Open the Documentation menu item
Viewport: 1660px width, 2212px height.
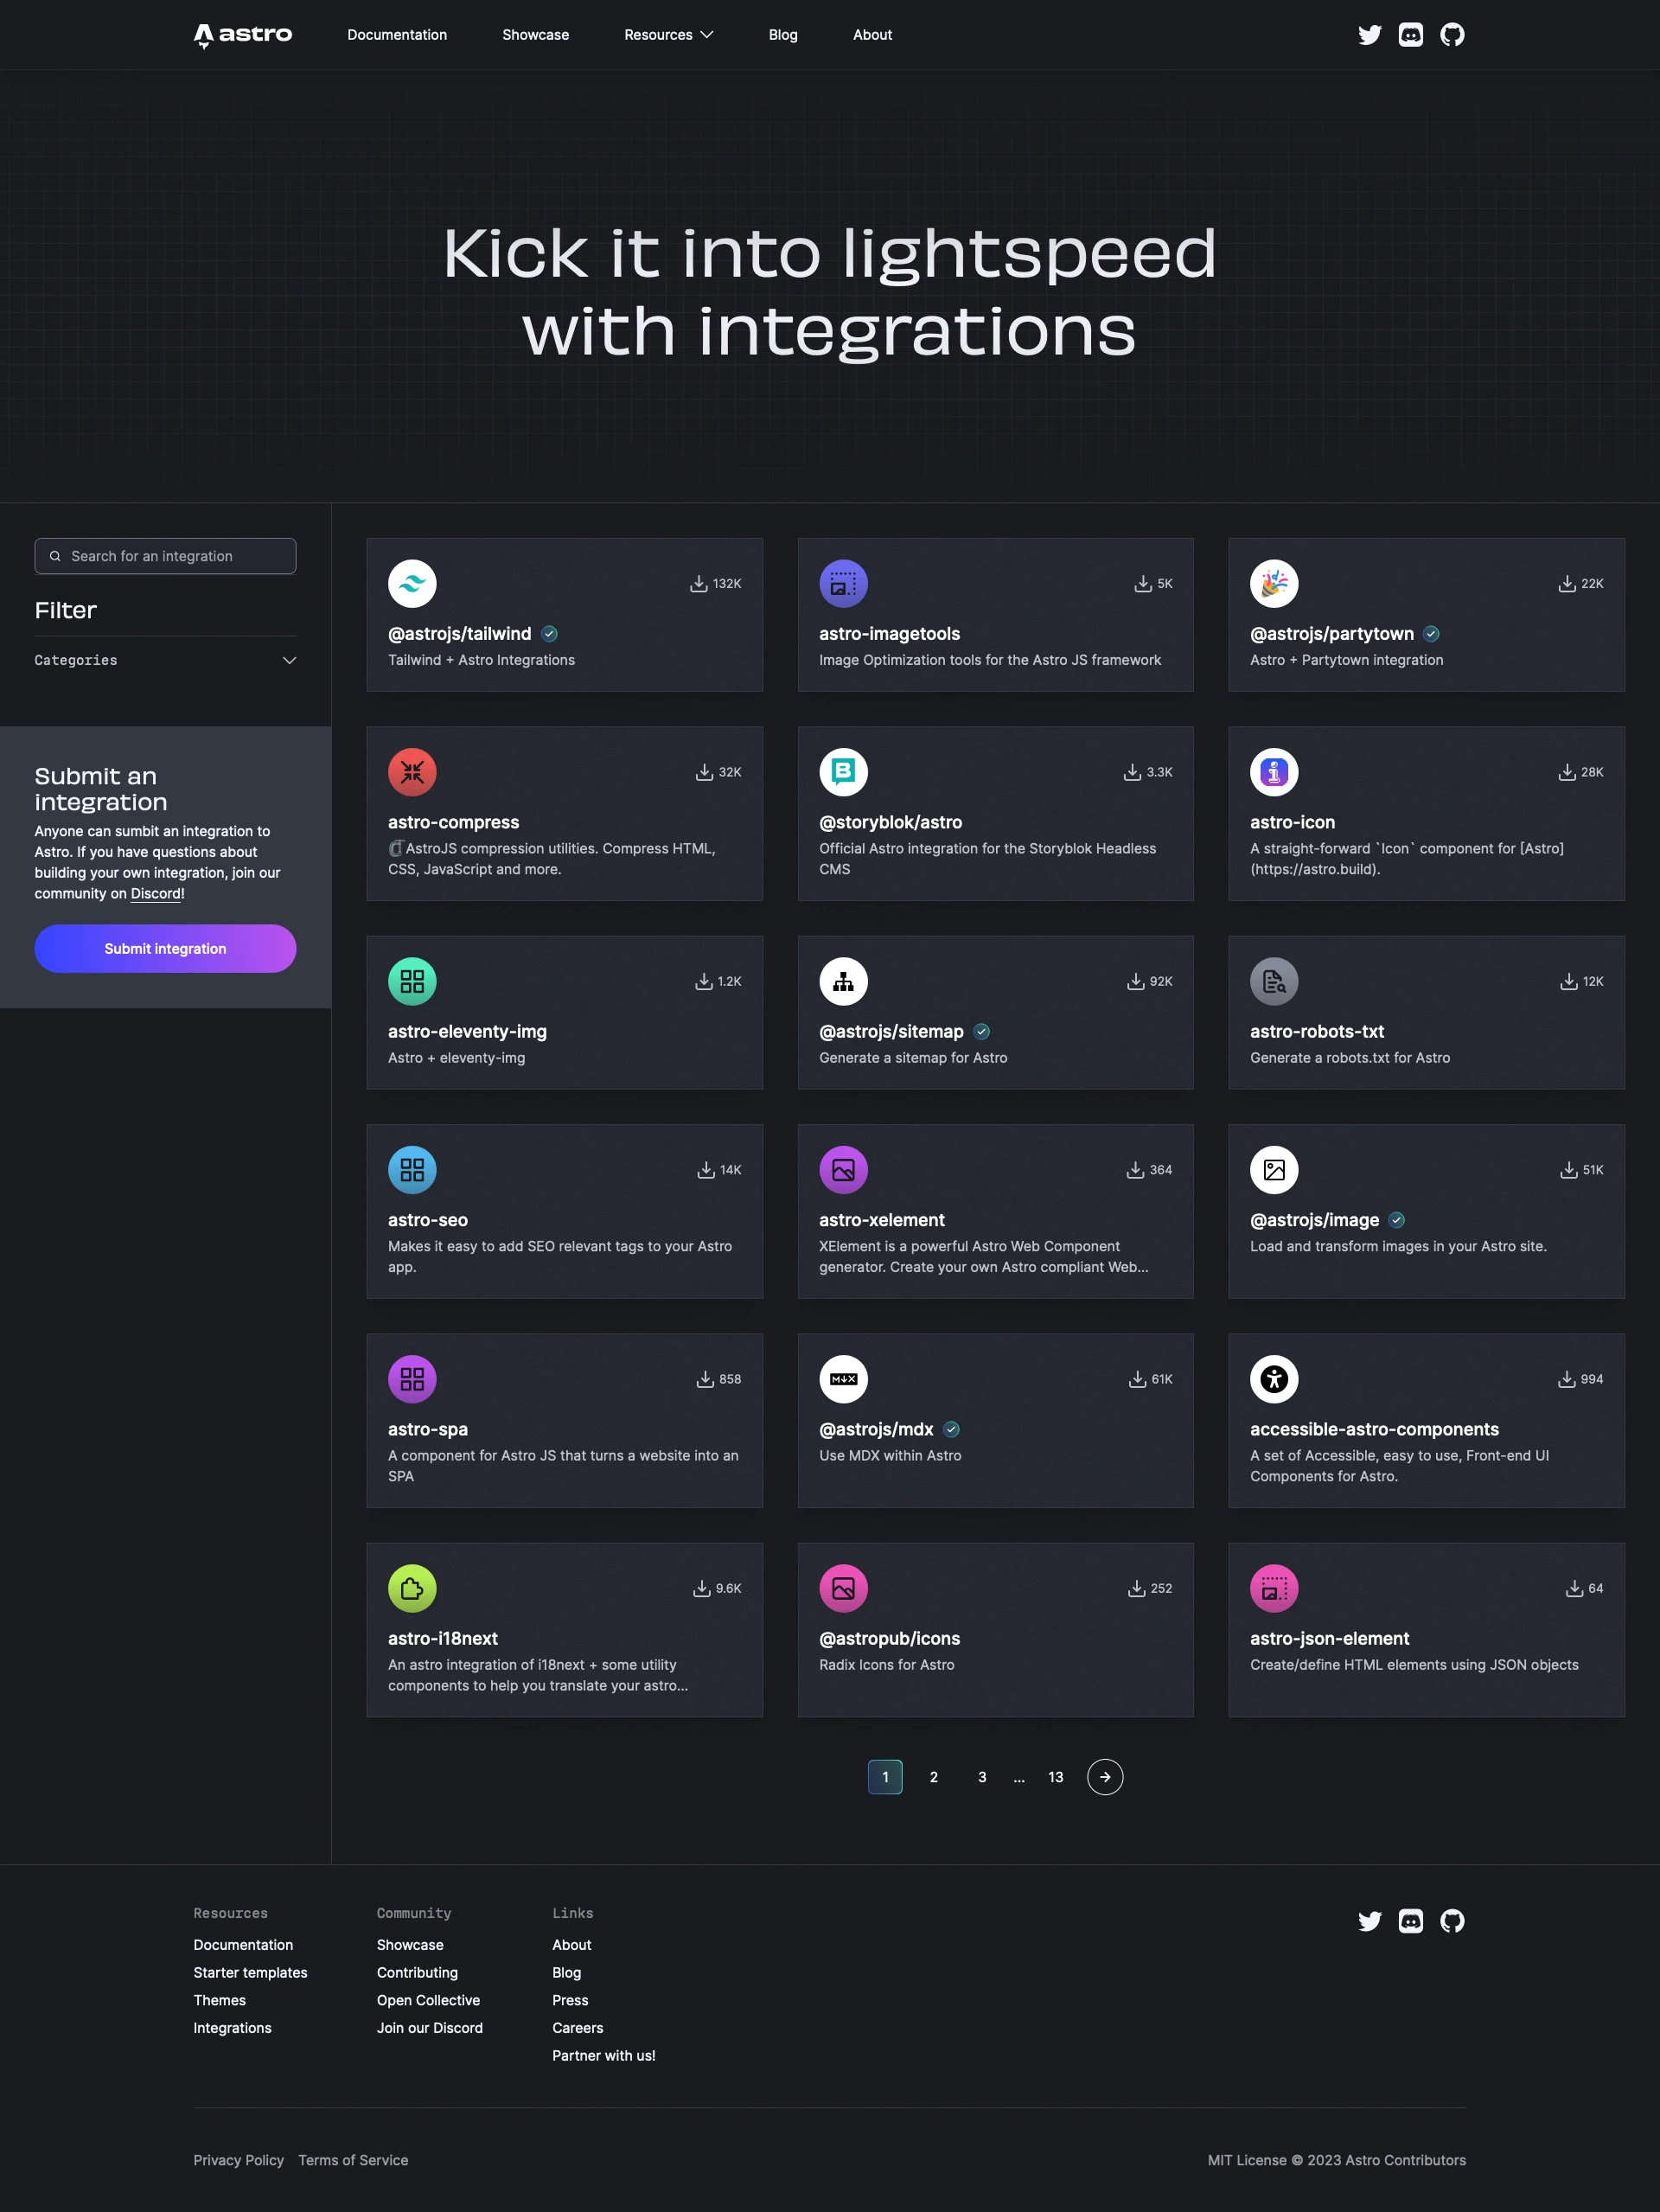click(x=396, y=35)
